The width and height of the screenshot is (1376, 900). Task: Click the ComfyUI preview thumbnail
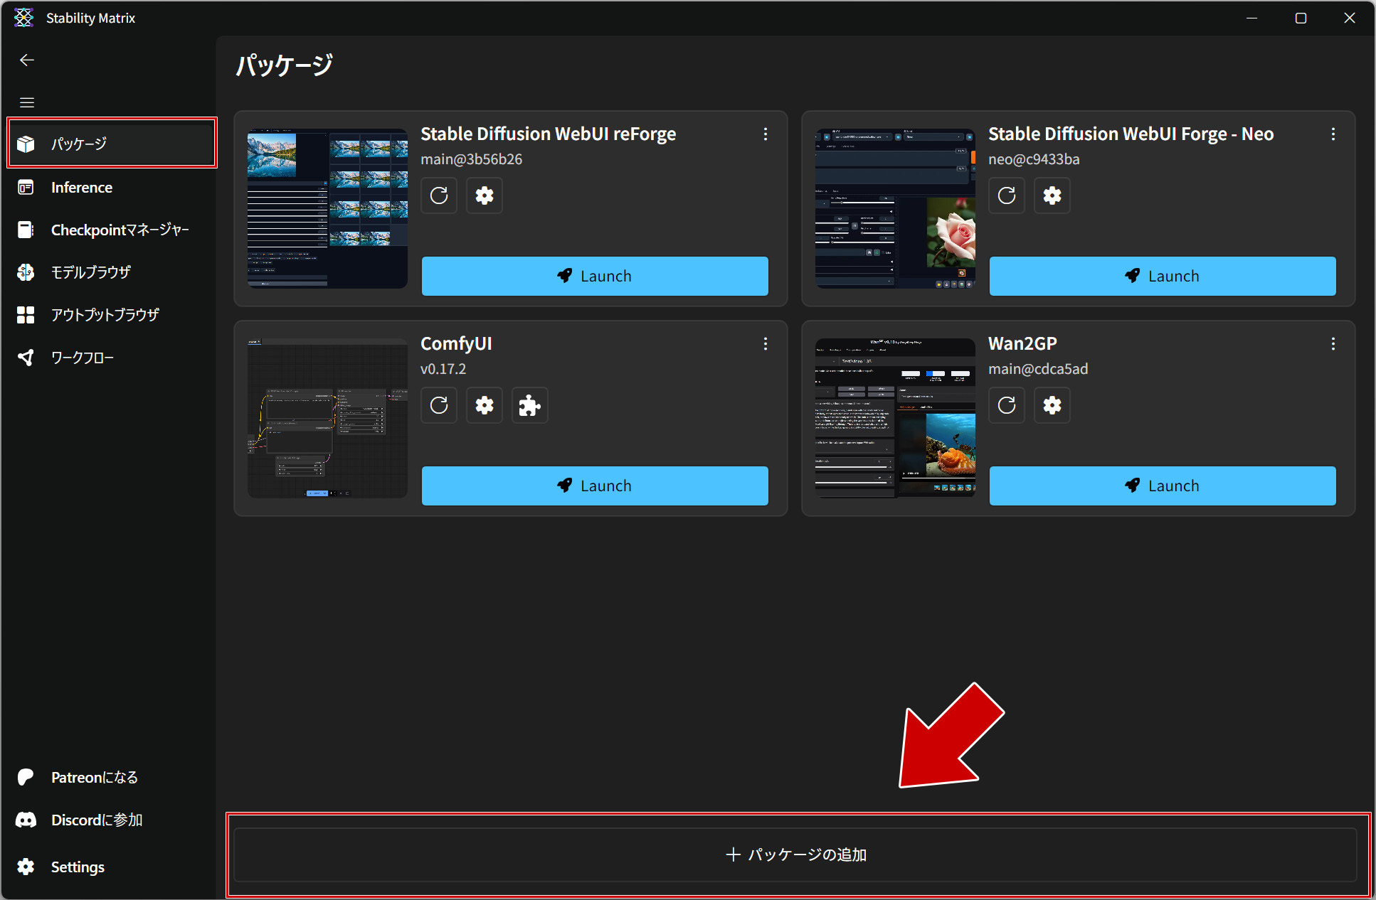[327, 418]
